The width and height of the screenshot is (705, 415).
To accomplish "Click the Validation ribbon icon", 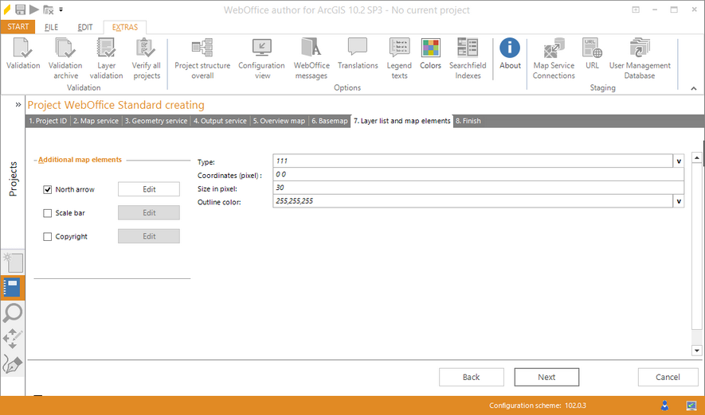I will coord(23,54).
